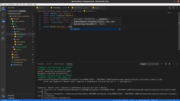This screenshot has height=101, width=180.
Task: Open the terminal selector dropdown 1: npm
Action: coord(149,64)
